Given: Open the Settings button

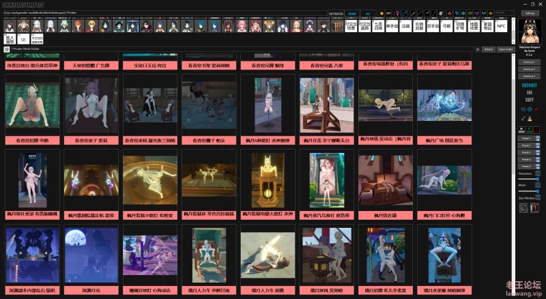Looking at the screenshot, I should 530,13.
